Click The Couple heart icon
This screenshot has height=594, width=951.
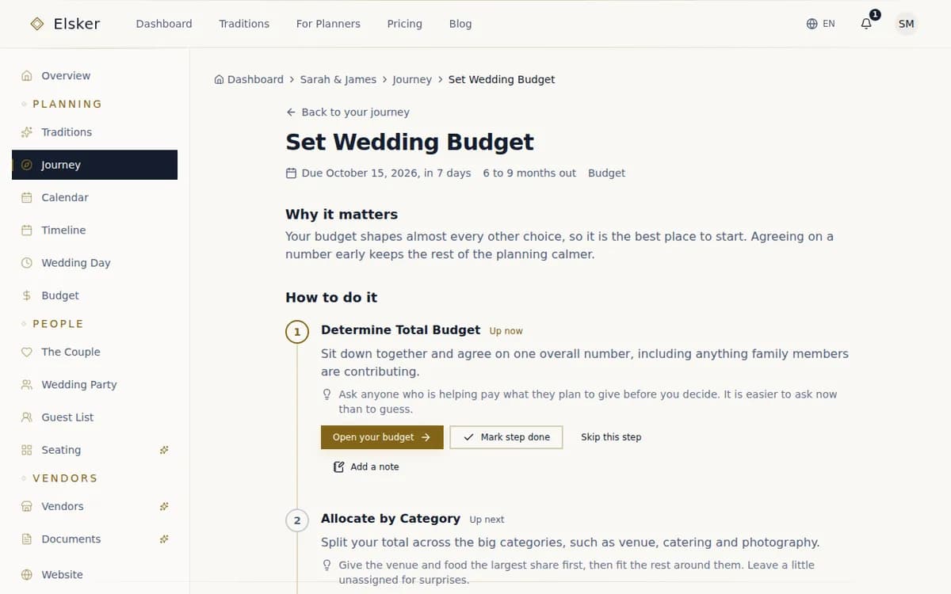pos(26,352)
